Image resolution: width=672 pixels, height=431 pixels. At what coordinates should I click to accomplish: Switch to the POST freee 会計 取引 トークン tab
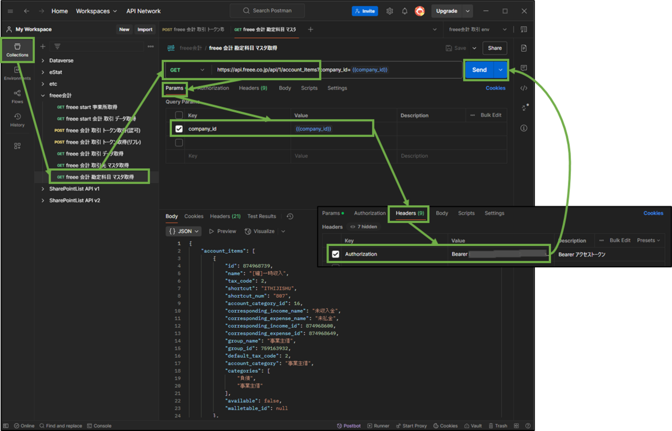(x=193, y=30)
